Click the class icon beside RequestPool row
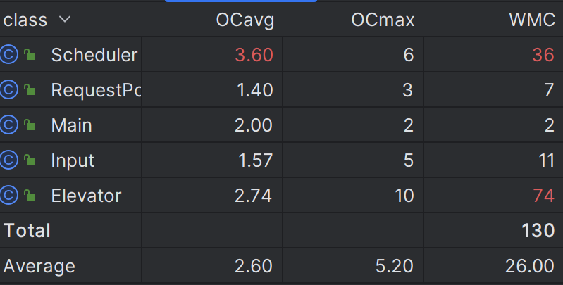This screenshot has width=563, height=285. pyautogui.click(x=8, y=89)
